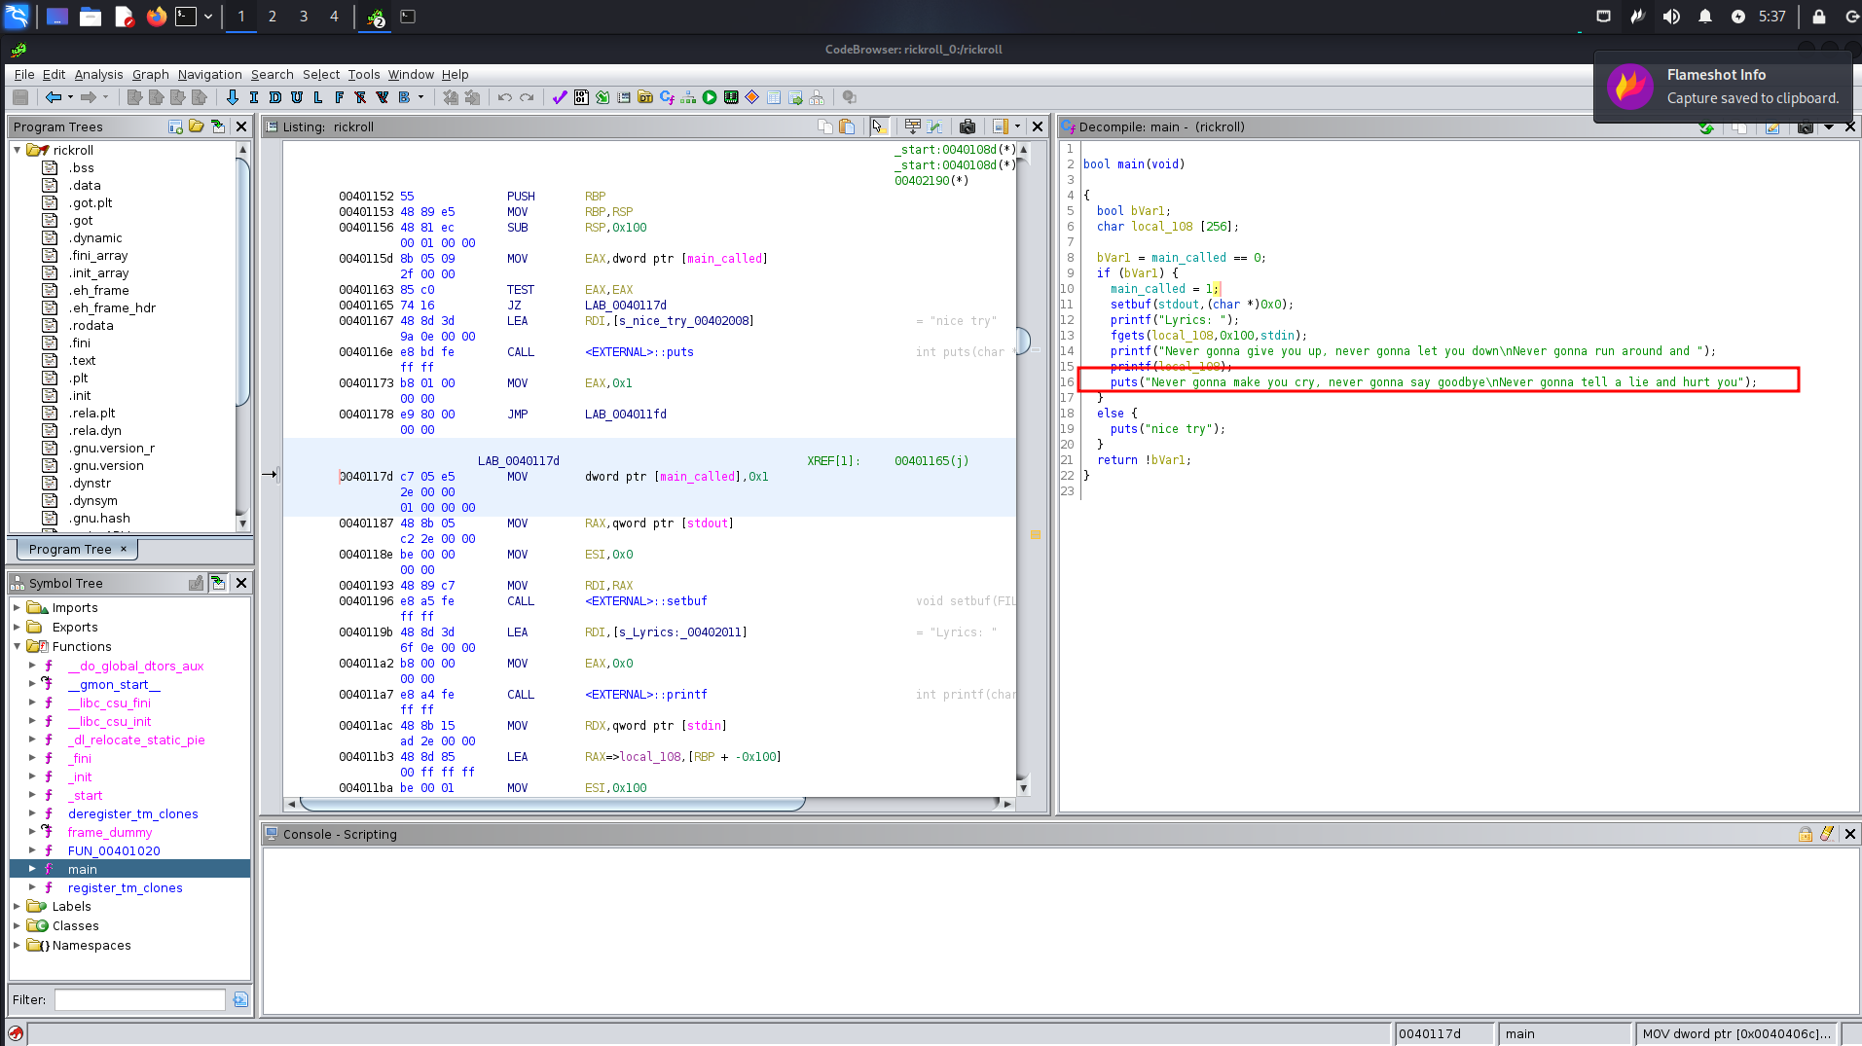
Task: Collapse the rickroll tree root
Action: tap(18, 150)
